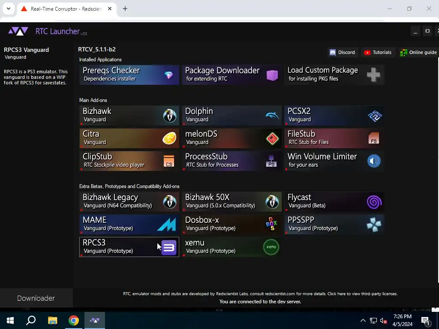Click the Citra orange slice icon
The width and height of the screenshot is (439, 329).
(169, 138)
